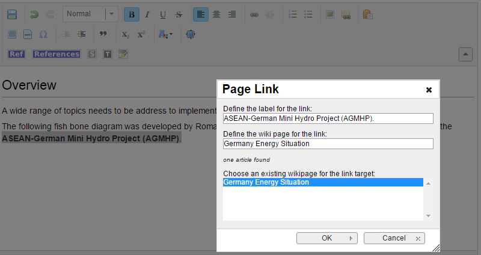Insert special character omega icon
This screenshot has height=255, width=481.
(x=43, y=34)
